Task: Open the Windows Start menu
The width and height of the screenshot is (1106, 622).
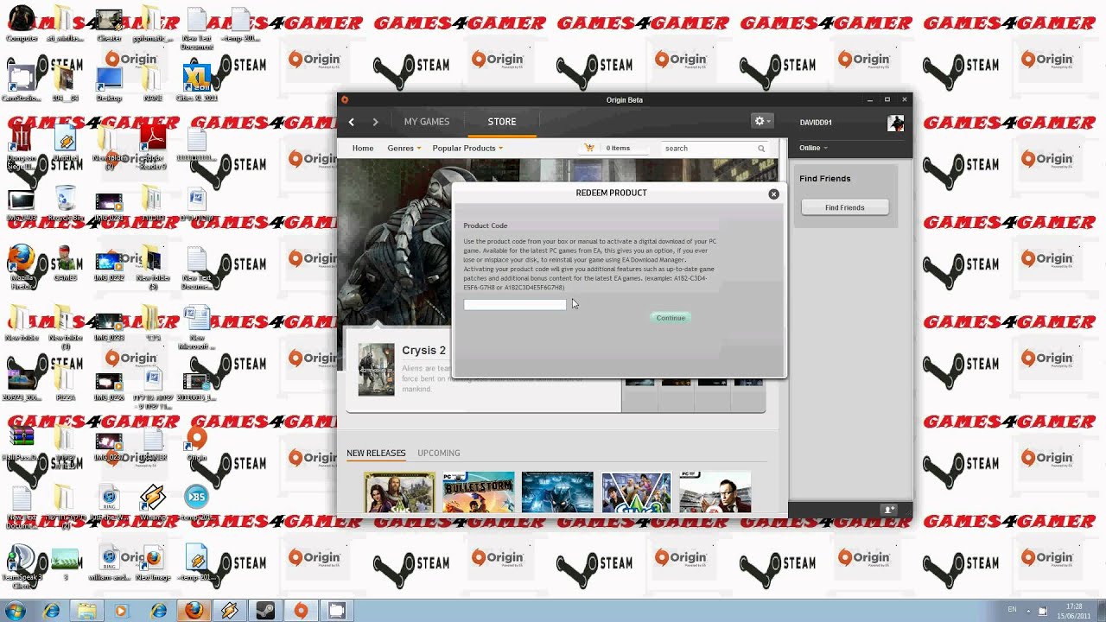Action: [x=16, y=611]
